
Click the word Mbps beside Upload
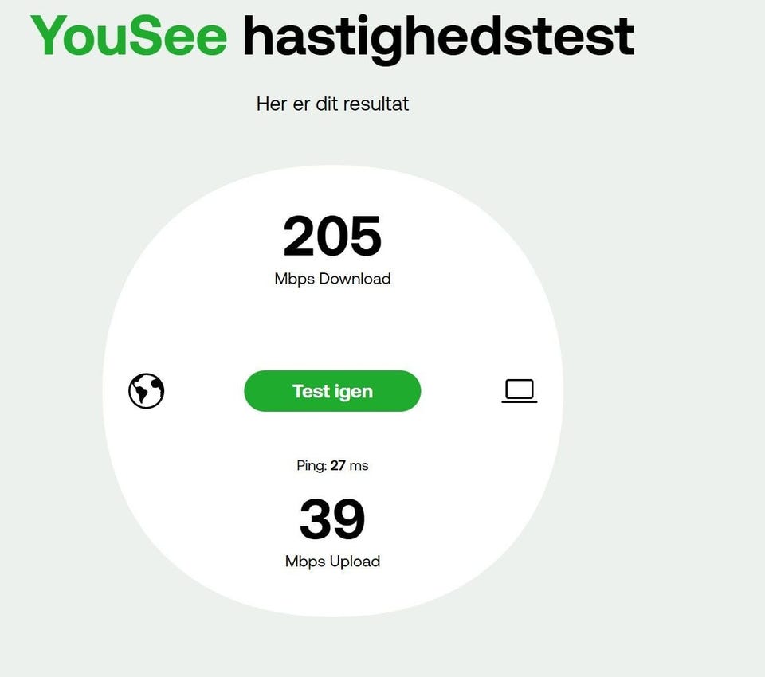point(305,562)
